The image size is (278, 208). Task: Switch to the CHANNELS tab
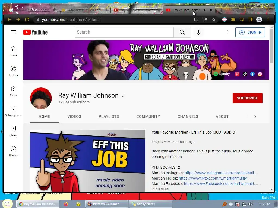click(x=188, y=116)
